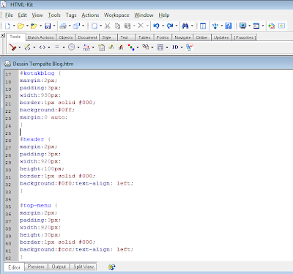Click the '#header {' code line
The height and width of the screenshot is (274, 293).
tap(35, 139)
